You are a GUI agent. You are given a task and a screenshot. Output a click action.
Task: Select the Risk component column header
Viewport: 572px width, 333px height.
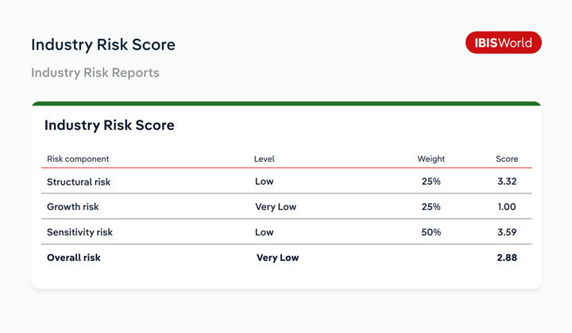78,159
